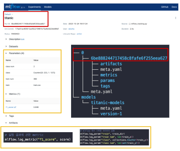Open the run's three-dot overflow menu
Image resolution: width=180 pixels, height=151 pixels.
click(176, 18)
